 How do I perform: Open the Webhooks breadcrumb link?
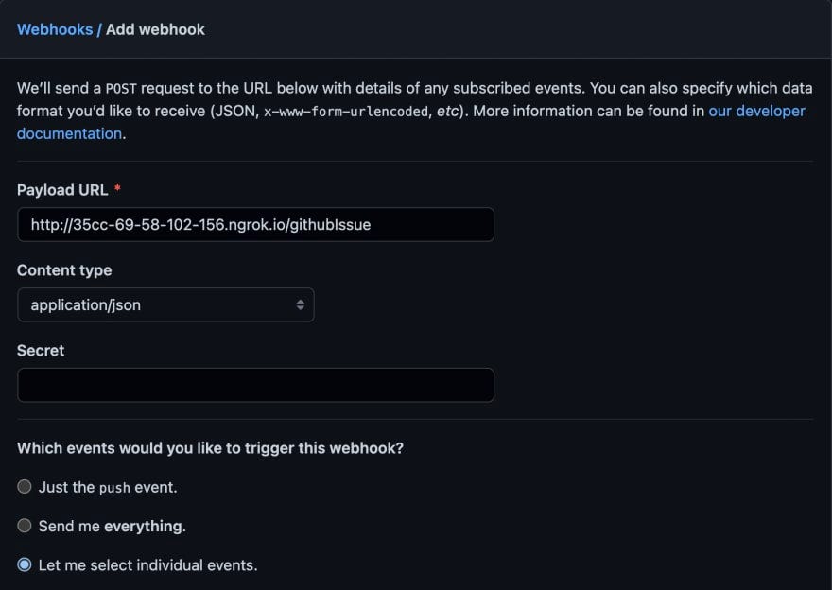(x=55, y=29)
